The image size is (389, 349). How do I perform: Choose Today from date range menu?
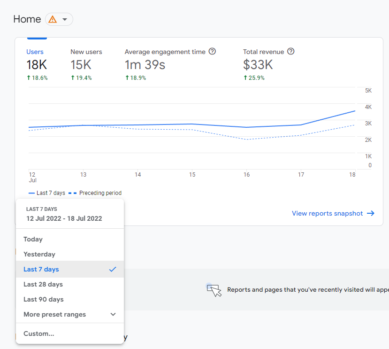(33, 239)
